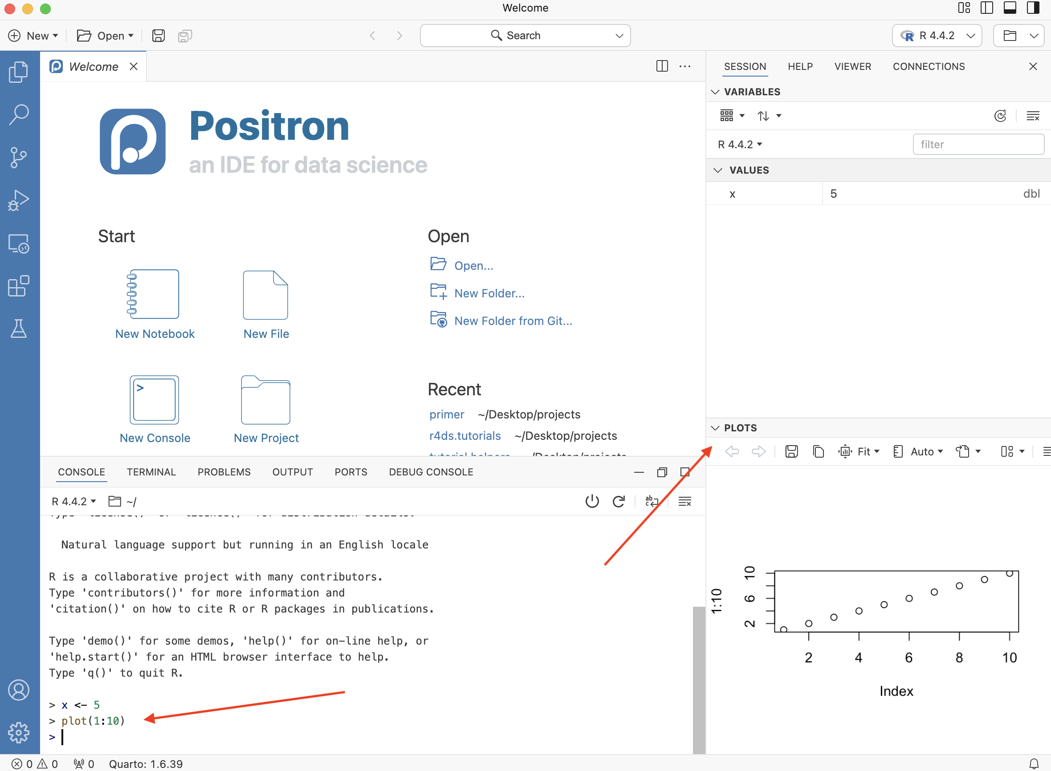1051x771 pixels.
Task: Save the current plot
Action: 791,451
